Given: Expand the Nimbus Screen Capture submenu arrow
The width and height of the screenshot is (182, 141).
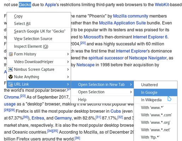Looking at the screenshot, I should point(68,69).
